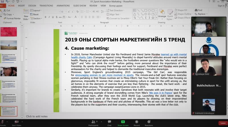
Task: Click the Undo arrow in the quick access toolbar
Action: pyautogui.click(x=7, y=1)
